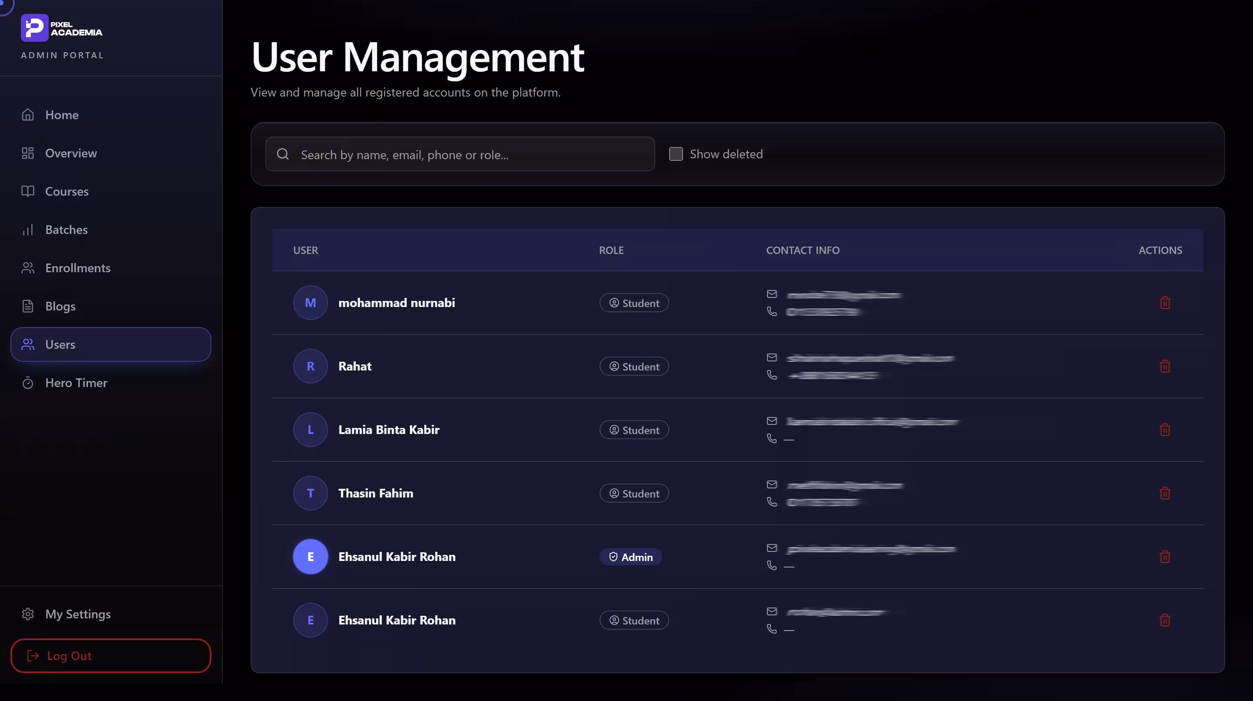The image size is (1253, 701).
Task: Click Thasin Fahim's T avatar
Action: (310, 493)
